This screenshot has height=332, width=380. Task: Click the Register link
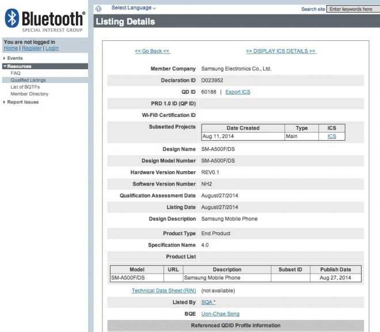(x=32, y=48)
